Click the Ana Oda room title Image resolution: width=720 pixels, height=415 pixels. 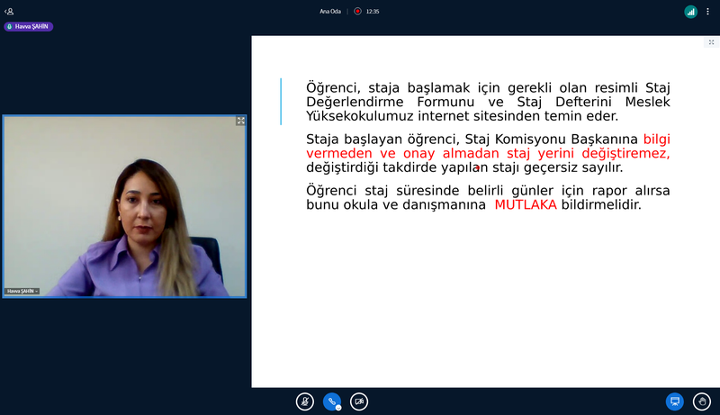pos(330,11)
